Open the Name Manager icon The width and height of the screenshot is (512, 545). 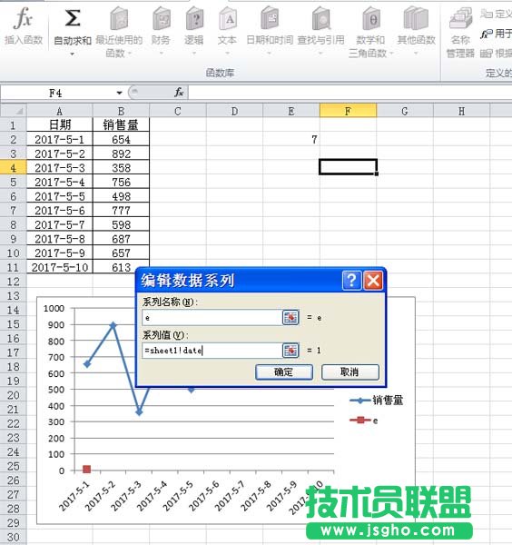coord(460,18)
